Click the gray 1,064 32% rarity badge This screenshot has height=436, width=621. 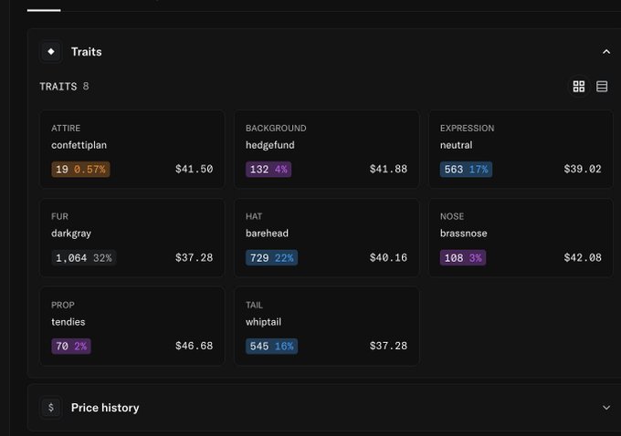tap(84, 258)
